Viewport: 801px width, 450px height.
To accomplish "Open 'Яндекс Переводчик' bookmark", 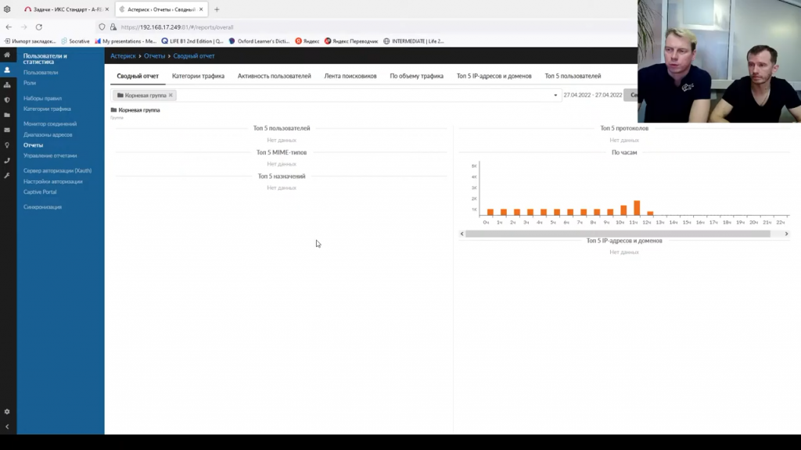I will click(351, 41).
